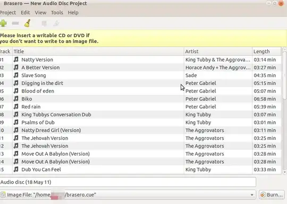Select the Blood of eden title

point(38,91)
